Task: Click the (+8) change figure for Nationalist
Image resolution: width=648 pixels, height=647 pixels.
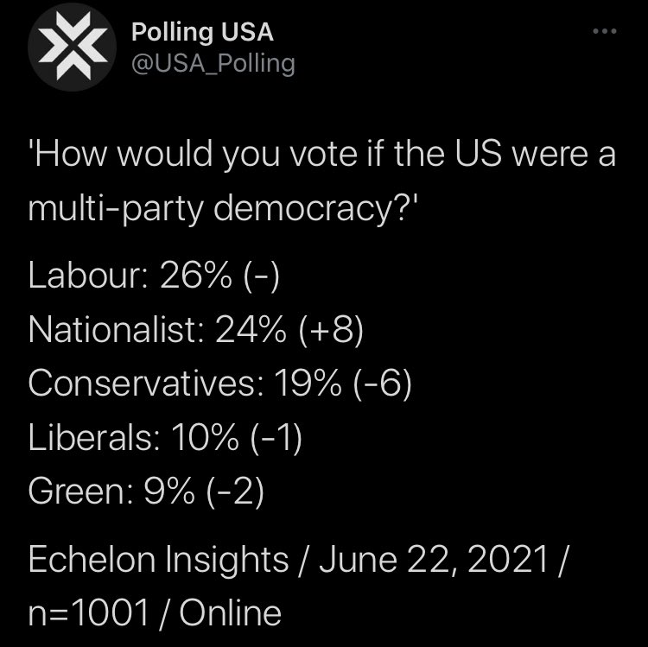Action: [x=332, y=330]
